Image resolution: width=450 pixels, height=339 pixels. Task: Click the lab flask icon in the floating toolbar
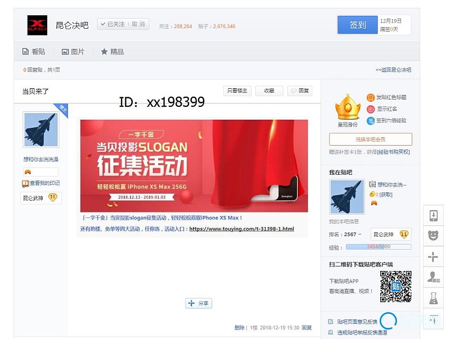pyautogui.click(x=433, y=299)
